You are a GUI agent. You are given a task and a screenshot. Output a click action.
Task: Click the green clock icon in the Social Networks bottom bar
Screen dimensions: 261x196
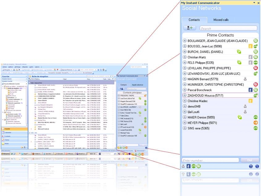click(199, 166)
